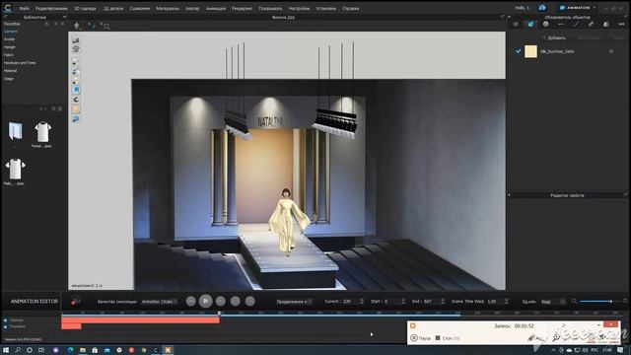Open the Анимация menu
Image resolution: width=631 pixels, height=355 pixels.
tap(216, 9)
